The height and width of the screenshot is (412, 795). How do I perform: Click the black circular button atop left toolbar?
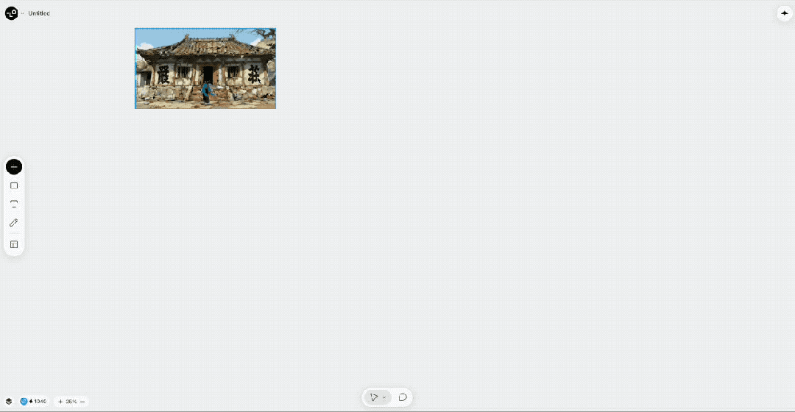[x=14, y=167]
